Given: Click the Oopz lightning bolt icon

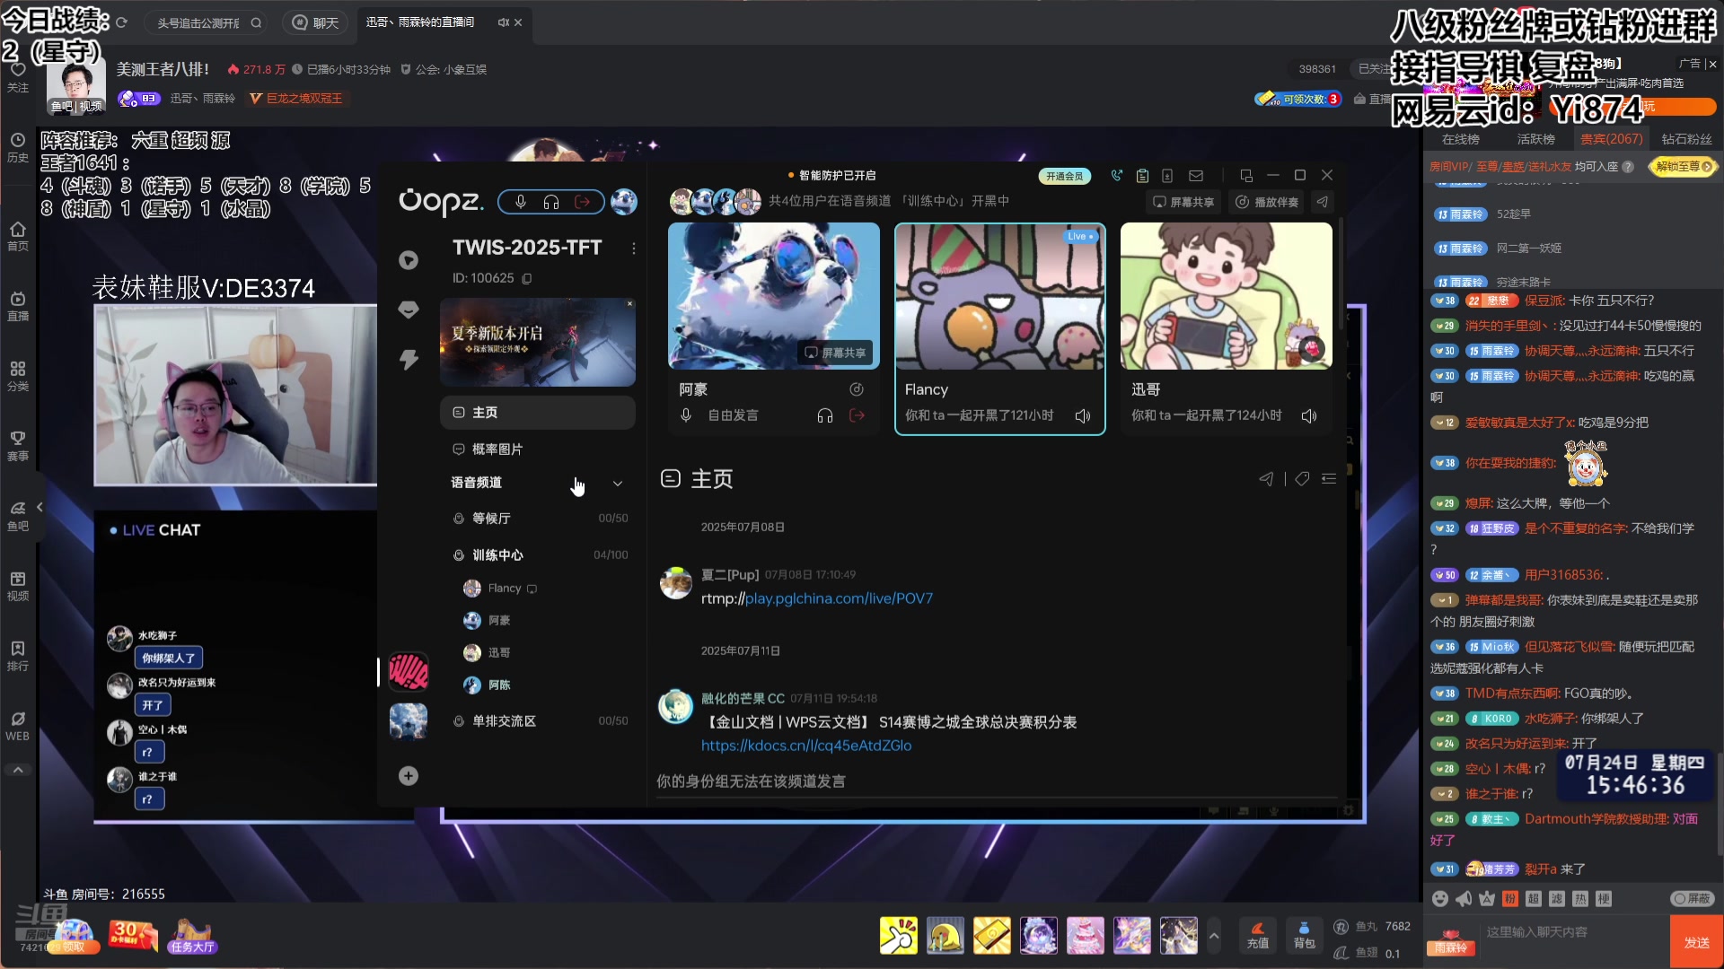Looking at the screenshot, I should pyautogui.click(x=409, y=360).
